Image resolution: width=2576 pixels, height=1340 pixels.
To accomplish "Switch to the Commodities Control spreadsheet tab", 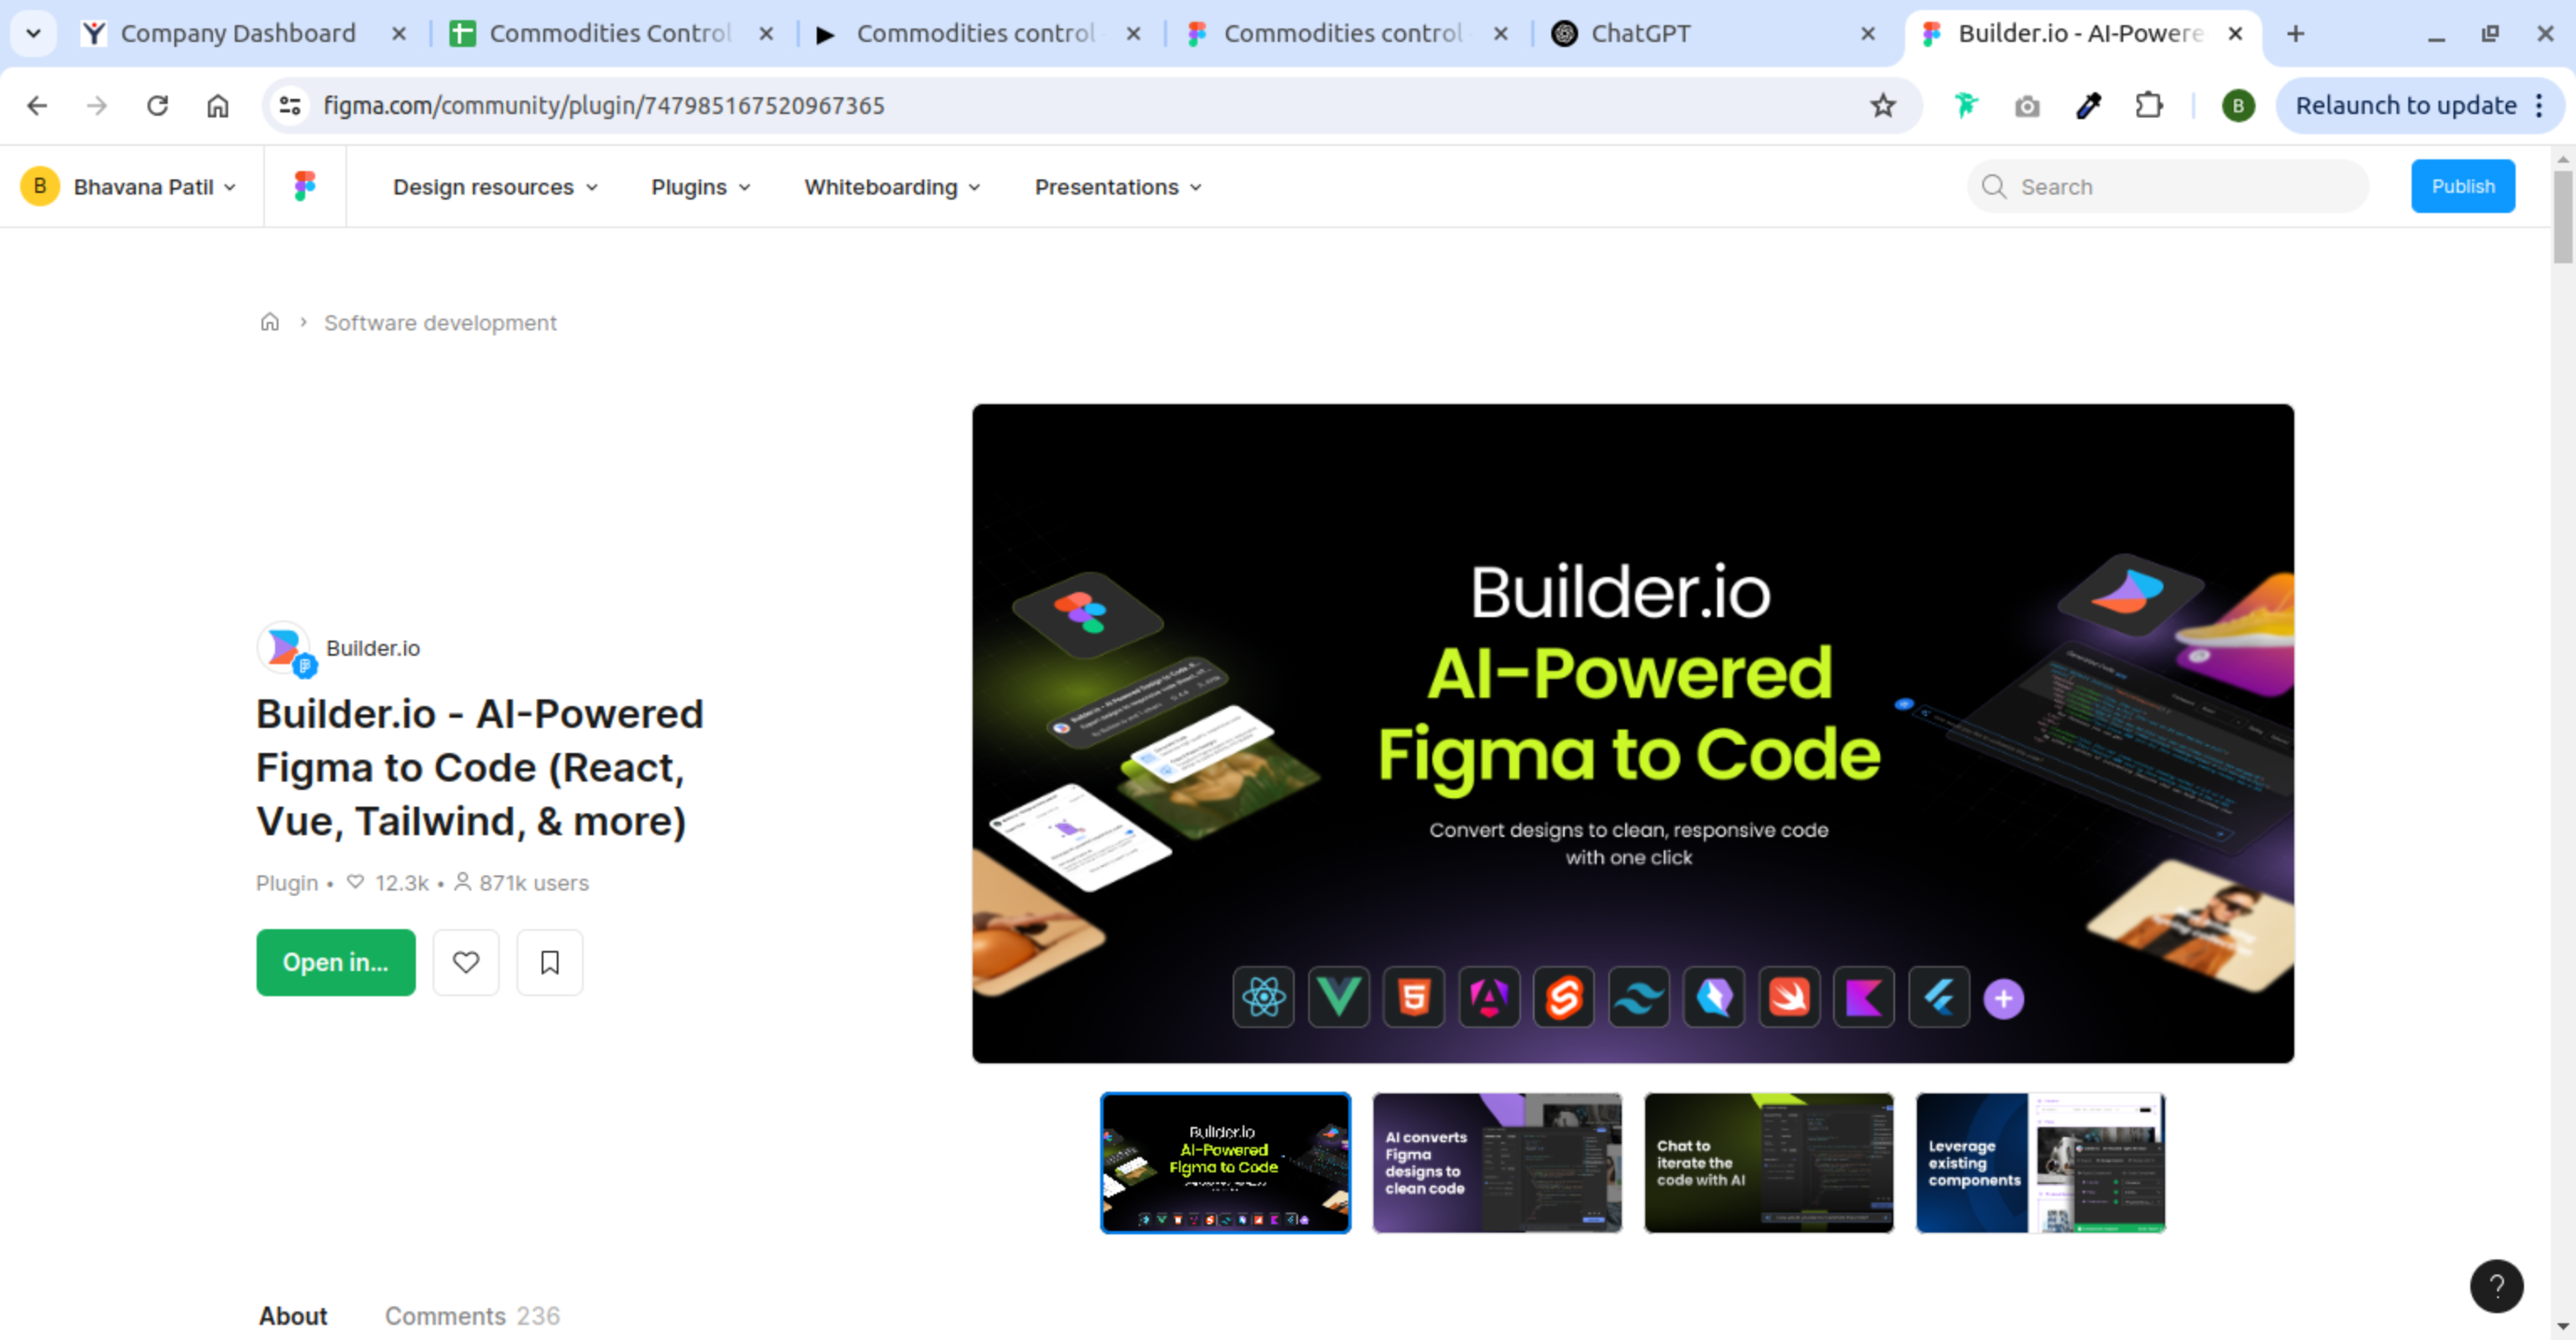I will 610,33.
